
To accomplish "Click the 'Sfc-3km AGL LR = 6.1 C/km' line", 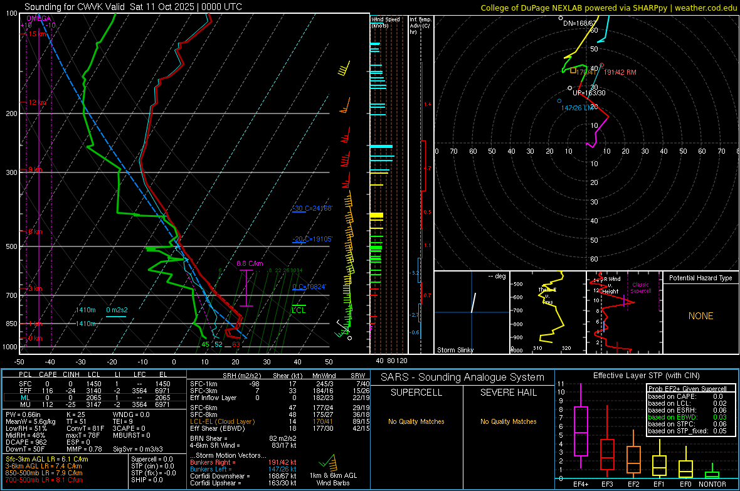I will pyautogui.click(x=47, y=459).
